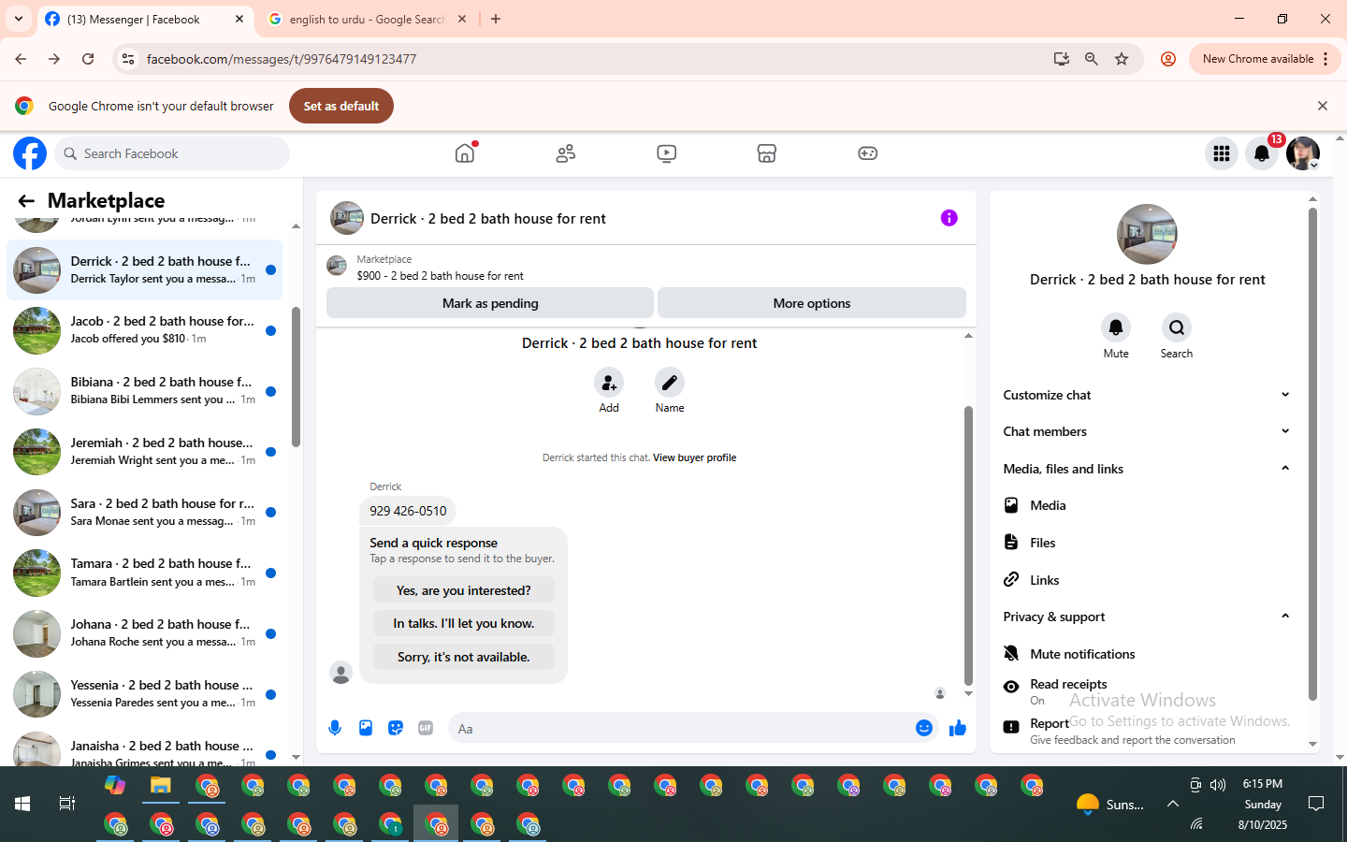The height and width of the screenshot is (842, 1347).
Task: Open Files in shared files section
Action: tap(1147, 543)
